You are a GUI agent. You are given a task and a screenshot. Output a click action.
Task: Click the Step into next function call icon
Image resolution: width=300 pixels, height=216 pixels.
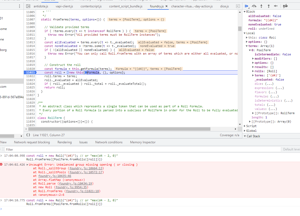point(261,6)
